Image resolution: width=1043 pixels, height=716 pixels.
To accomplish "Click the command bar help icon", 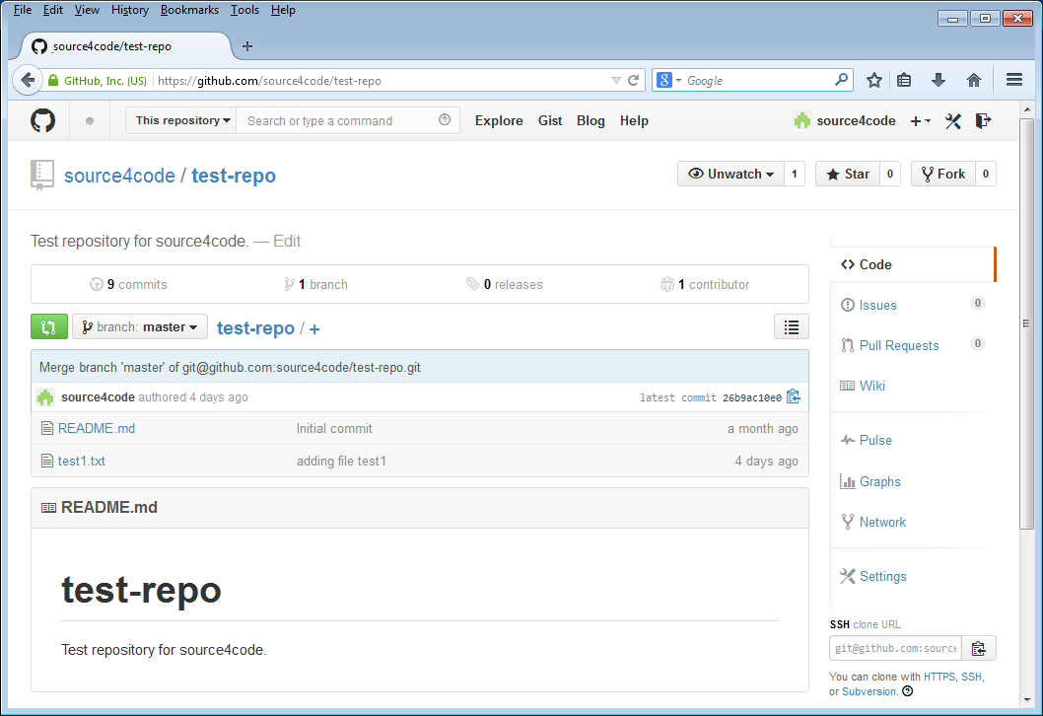I will click(x=445, y=119).
